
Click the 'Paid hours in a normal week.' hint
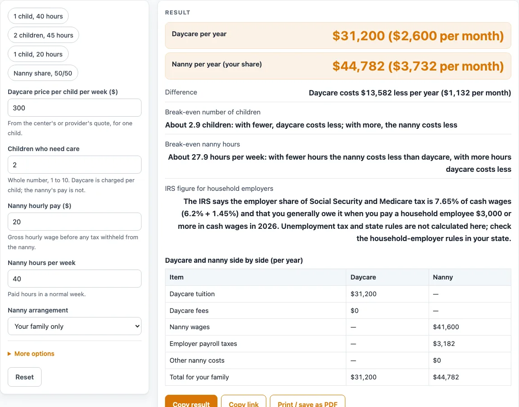click(x=47, y=294)
